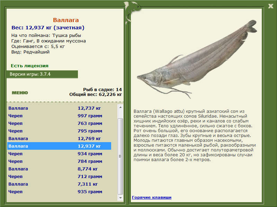Click the Где: Ганг, В ожидании муссона line

(x=48, y=41)
